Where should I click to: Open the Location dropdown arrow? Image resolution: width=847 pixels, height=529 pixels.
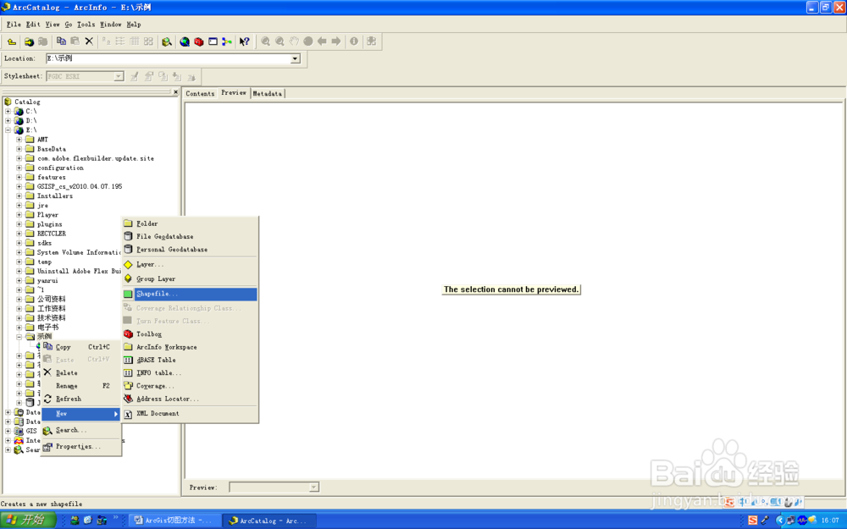coord(296,58)
